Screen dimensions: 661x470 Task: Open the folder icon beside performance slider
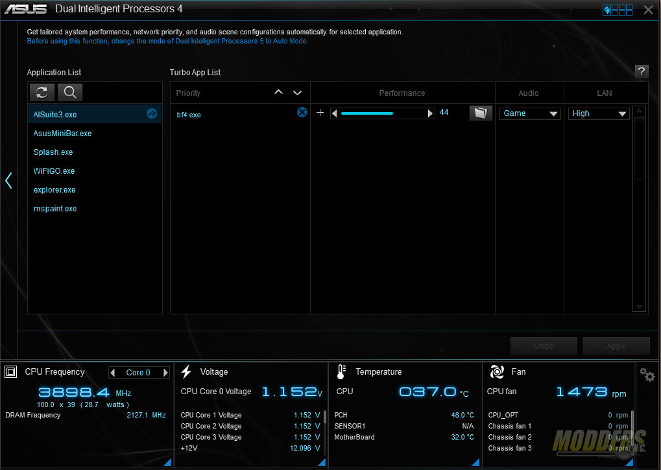pos(481,113)
